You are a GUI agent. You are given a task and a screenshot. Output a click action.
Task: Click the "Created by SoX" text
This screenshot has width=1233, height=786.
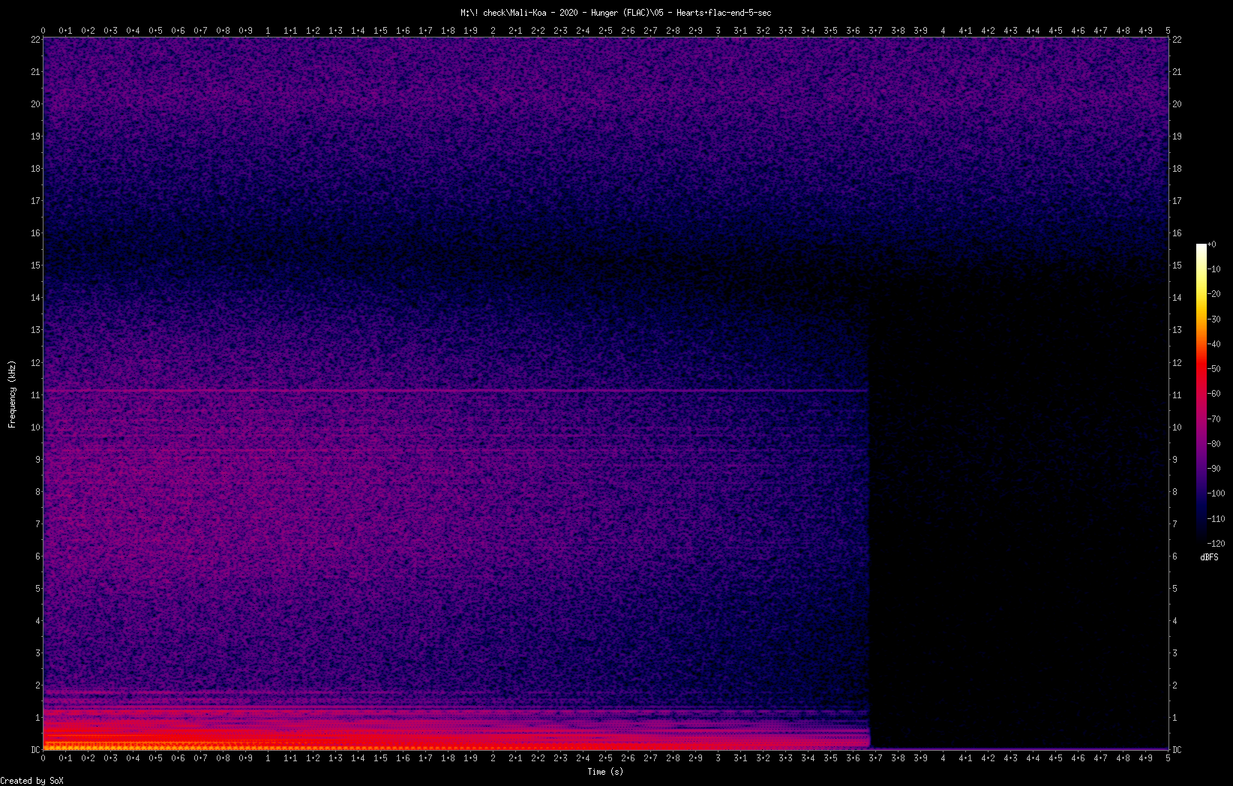pyautogui.click(x=32, y=781)
